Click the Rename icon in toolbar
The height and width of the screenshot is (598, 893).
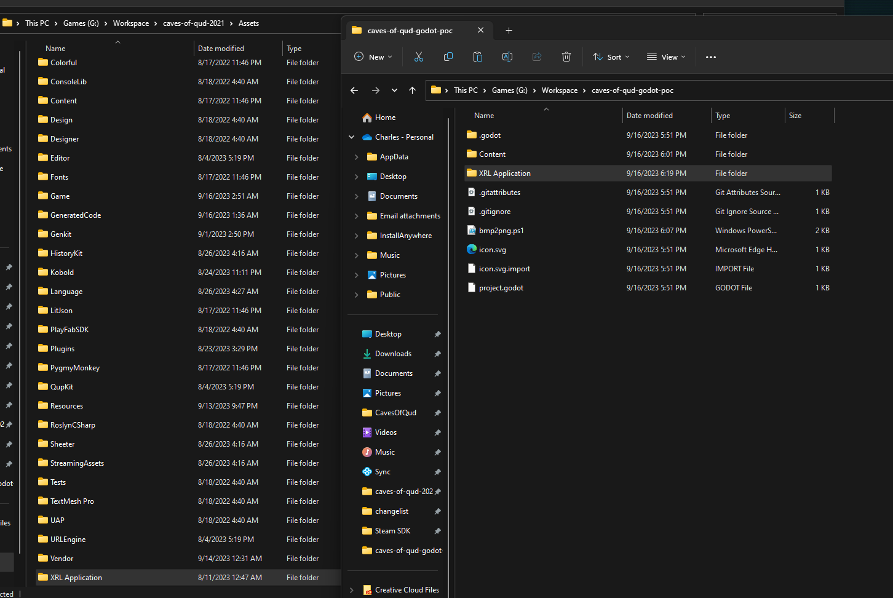[x=507, y=57]
